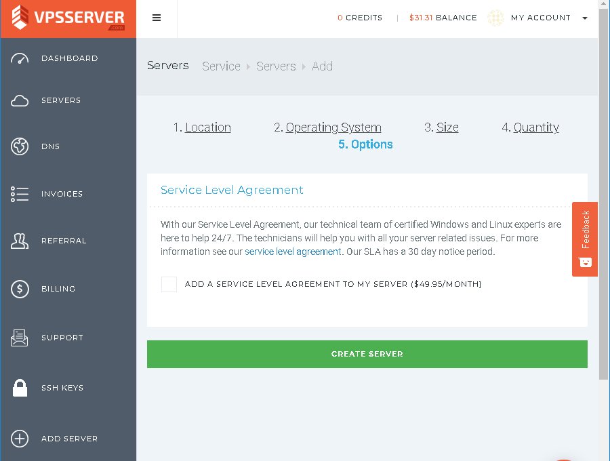Click the Service Level Agreement heading

pyautogui.click(x=232, y=190)
